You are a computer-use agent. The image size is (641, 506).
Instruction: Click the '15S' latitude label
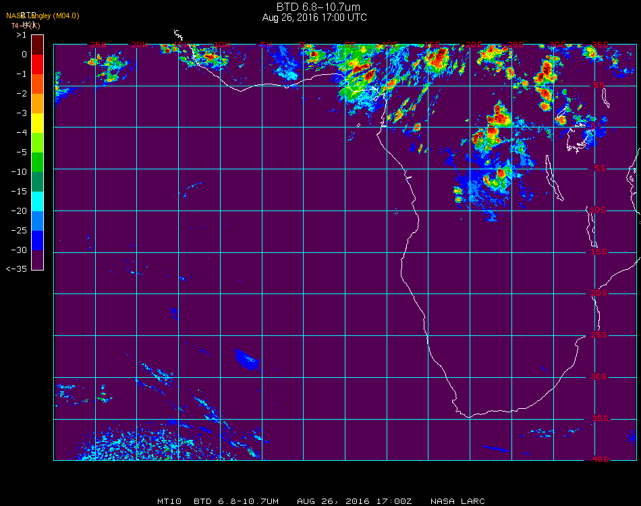pos(599,252)
